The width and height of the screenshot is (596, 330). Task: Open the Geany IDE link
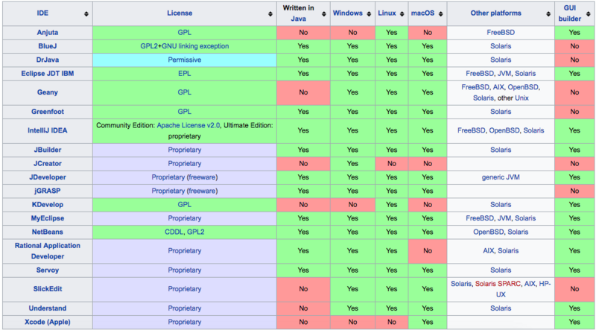point(48,92)
